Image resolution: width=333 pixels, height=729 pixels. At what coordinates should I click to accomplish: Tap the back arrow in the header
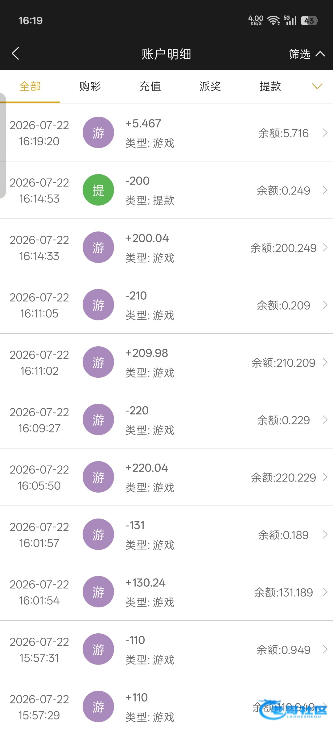(15, 53)
